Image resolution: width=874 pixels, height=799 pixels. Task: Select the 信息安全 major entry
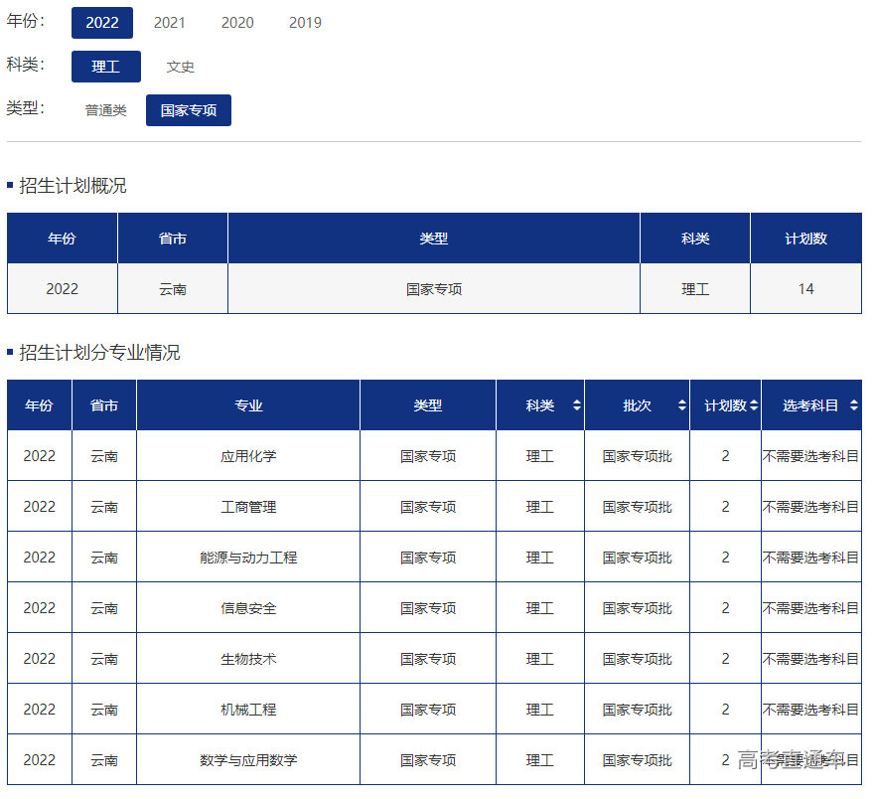(x=248, y=608)
